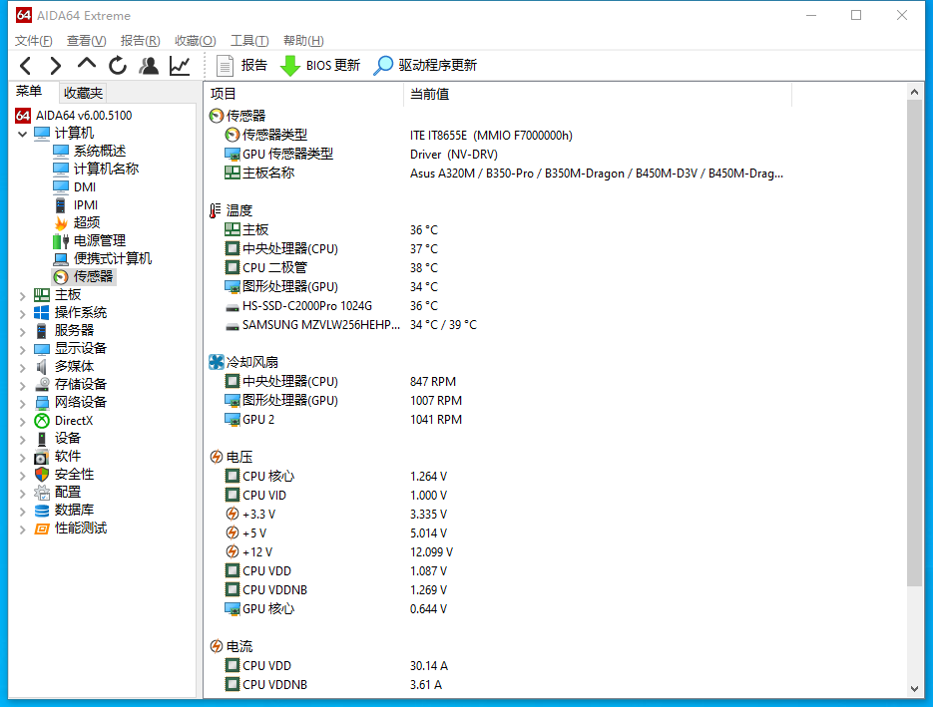Click the 网络设备 network icon
Viewport: 933px width, 707px height.
42,403
